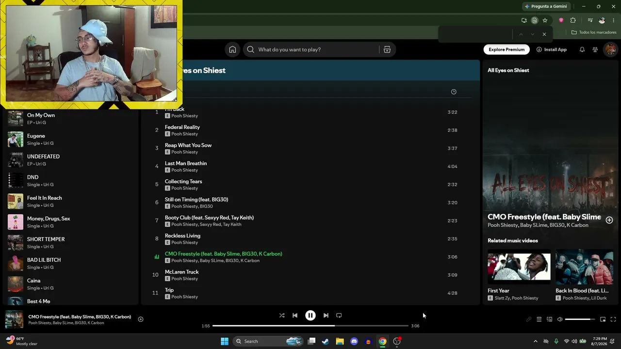The image size is (621, 349).
Task: Open the pink shield extension icon
Action: pos(561,20)
